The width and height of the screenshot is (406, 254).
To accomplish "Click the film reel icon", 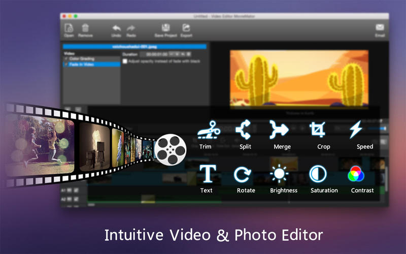I will click(170, 149).
